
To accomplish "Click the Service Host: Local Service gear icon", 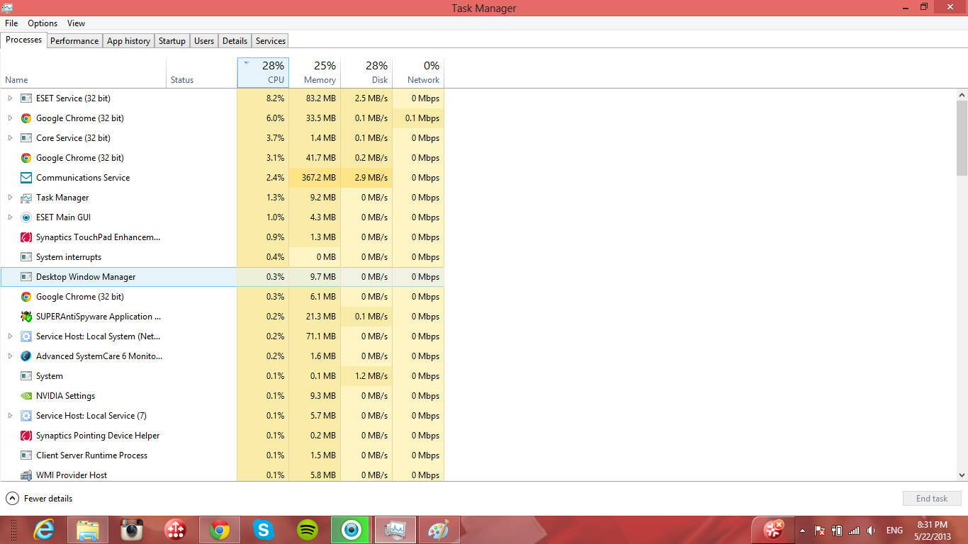I will pyautogui.click(x=26, y=416).
